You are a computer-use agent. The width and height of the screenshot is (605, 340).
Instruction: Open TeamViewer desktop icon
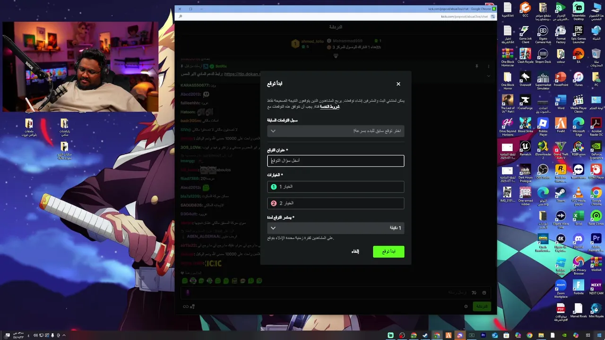click(x=579, y=172)
